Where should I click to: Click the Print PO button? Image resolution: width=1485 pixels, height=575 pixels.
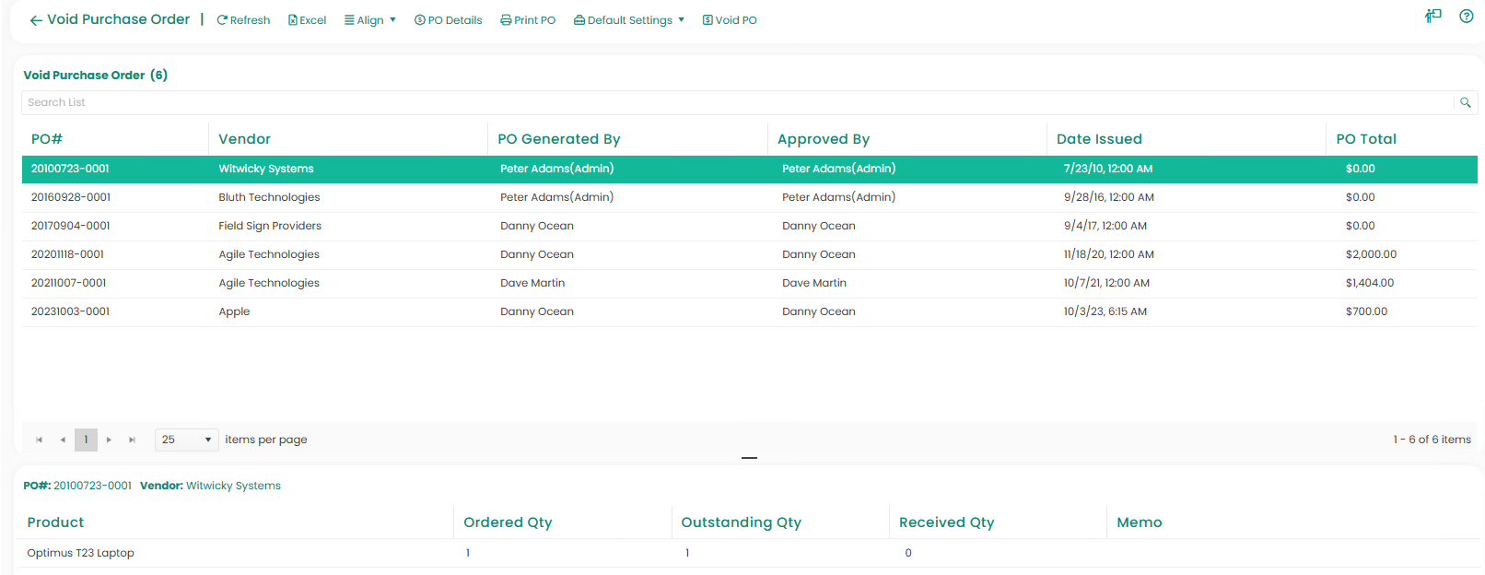528,20
